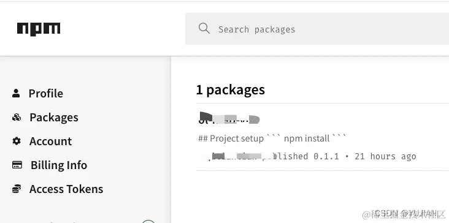Click the Billing Info credit card icon
Screen dimensions: 449x223
[17, 165]
